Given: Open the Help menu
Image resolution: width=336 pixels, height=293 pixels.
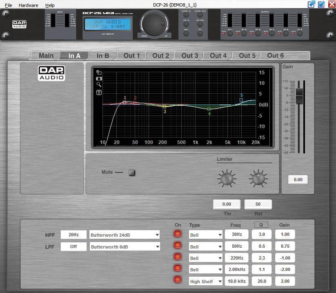Looking at the screenshot, I should [50, 5].
